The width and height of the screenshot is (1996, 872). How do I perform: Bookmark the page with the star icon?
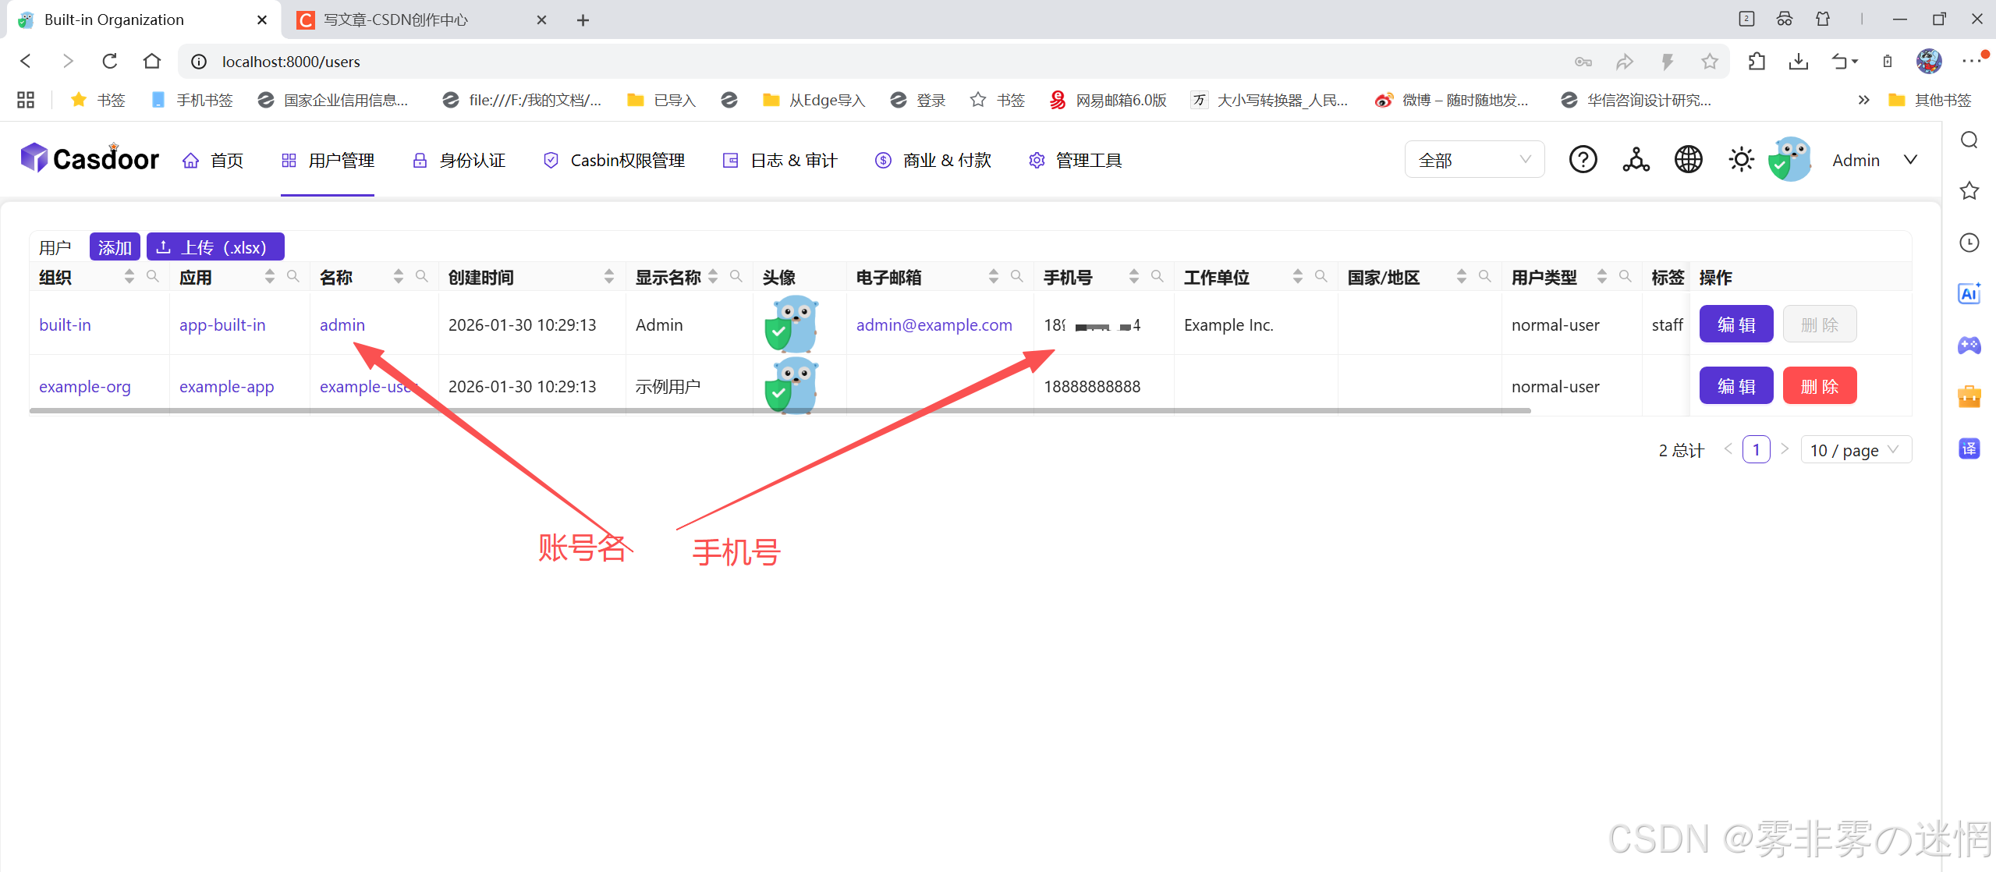tap(1709, 62)
